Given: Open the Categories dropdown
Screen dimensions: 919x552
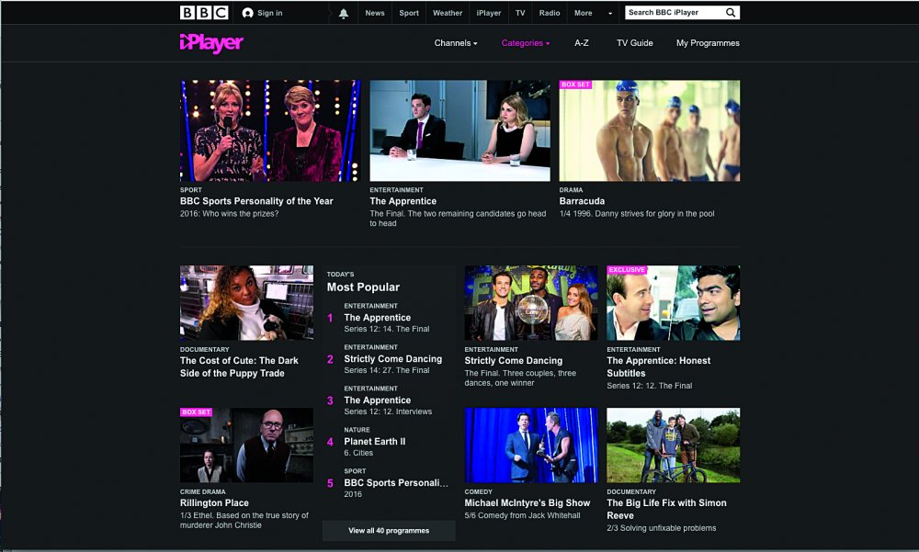Looking at the screenshot, I should tap(525, 43).
